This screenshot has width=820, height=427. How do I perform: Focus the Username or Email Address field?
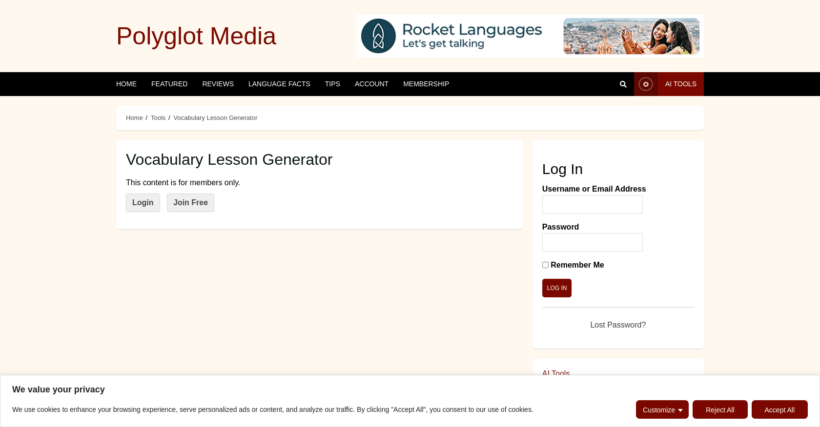click(592, 204)
